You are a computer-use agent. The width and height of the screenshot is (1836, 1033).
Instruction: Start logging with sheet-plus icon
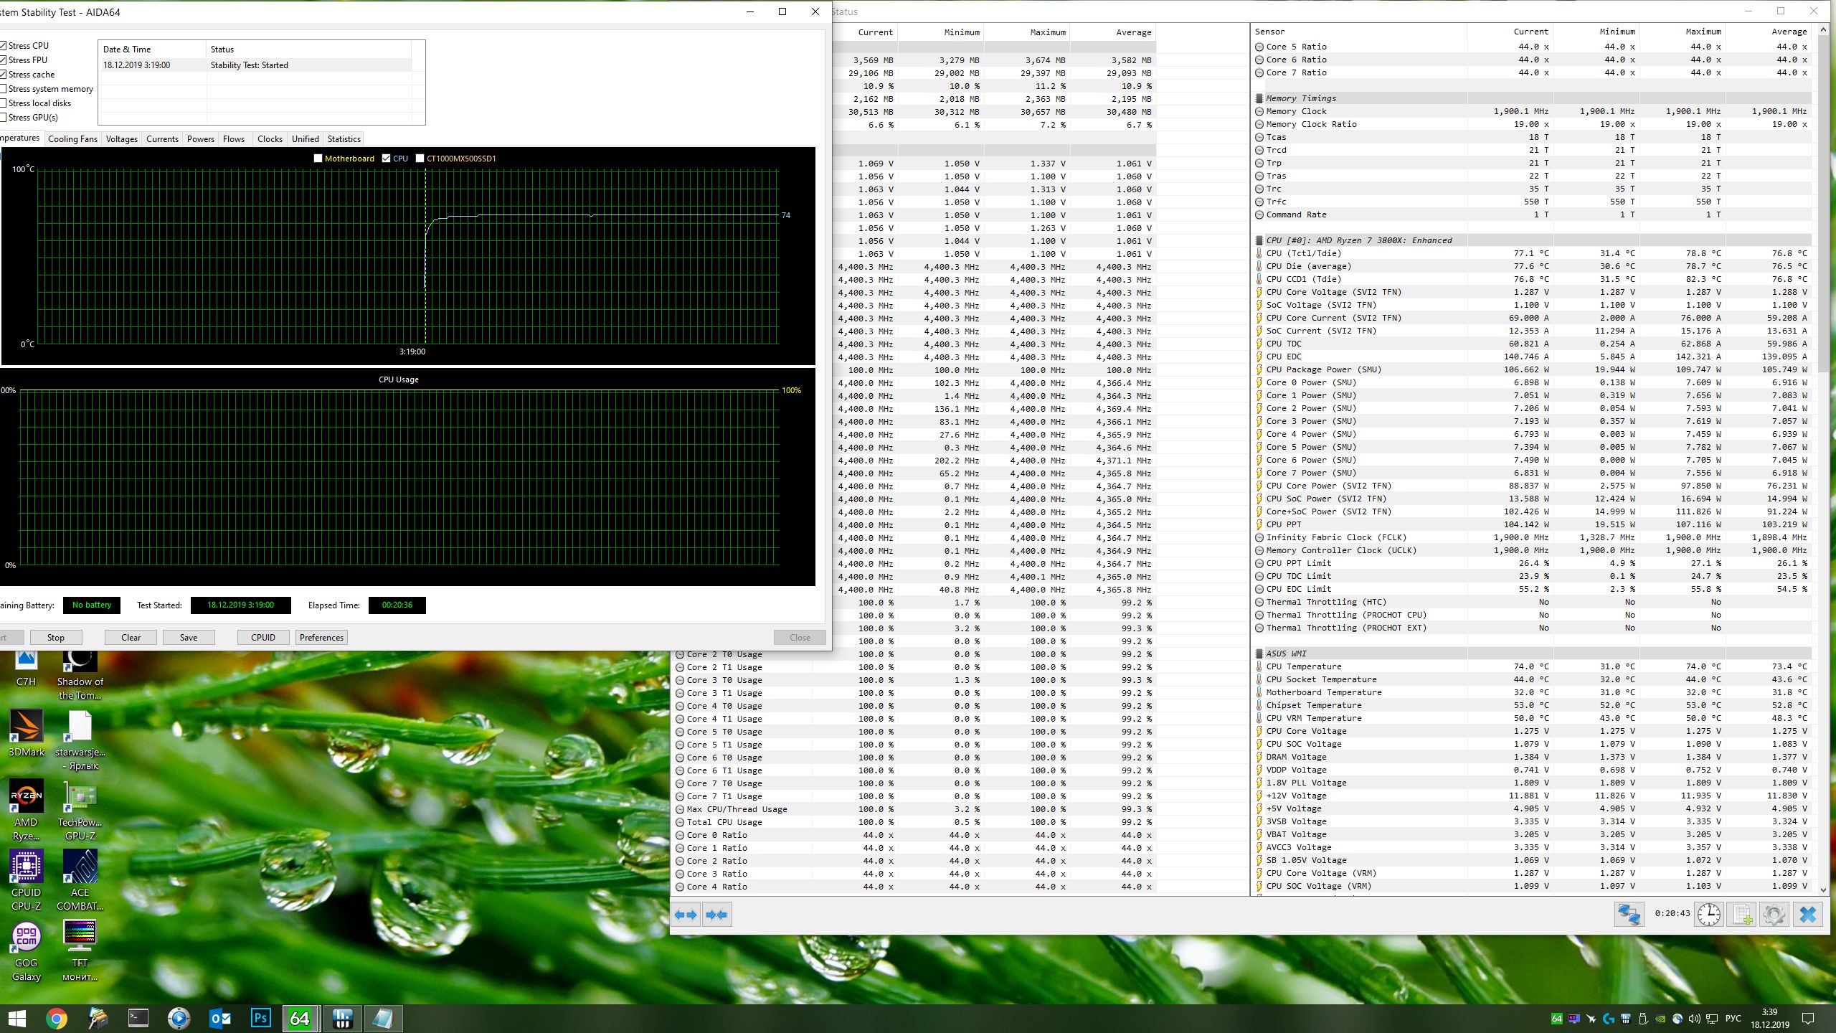point(1742,915)
